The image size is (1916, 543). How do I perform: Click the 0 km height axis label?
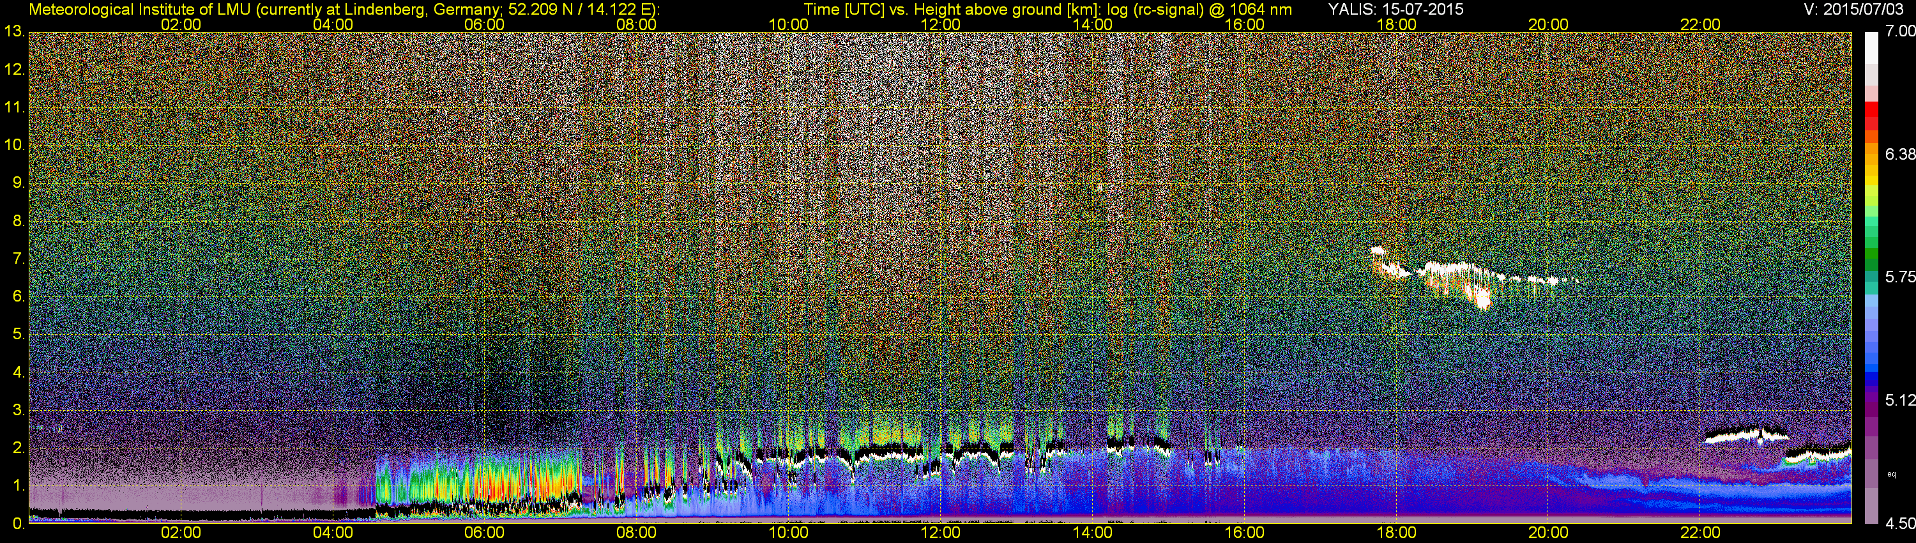click(x=19, y=524)
